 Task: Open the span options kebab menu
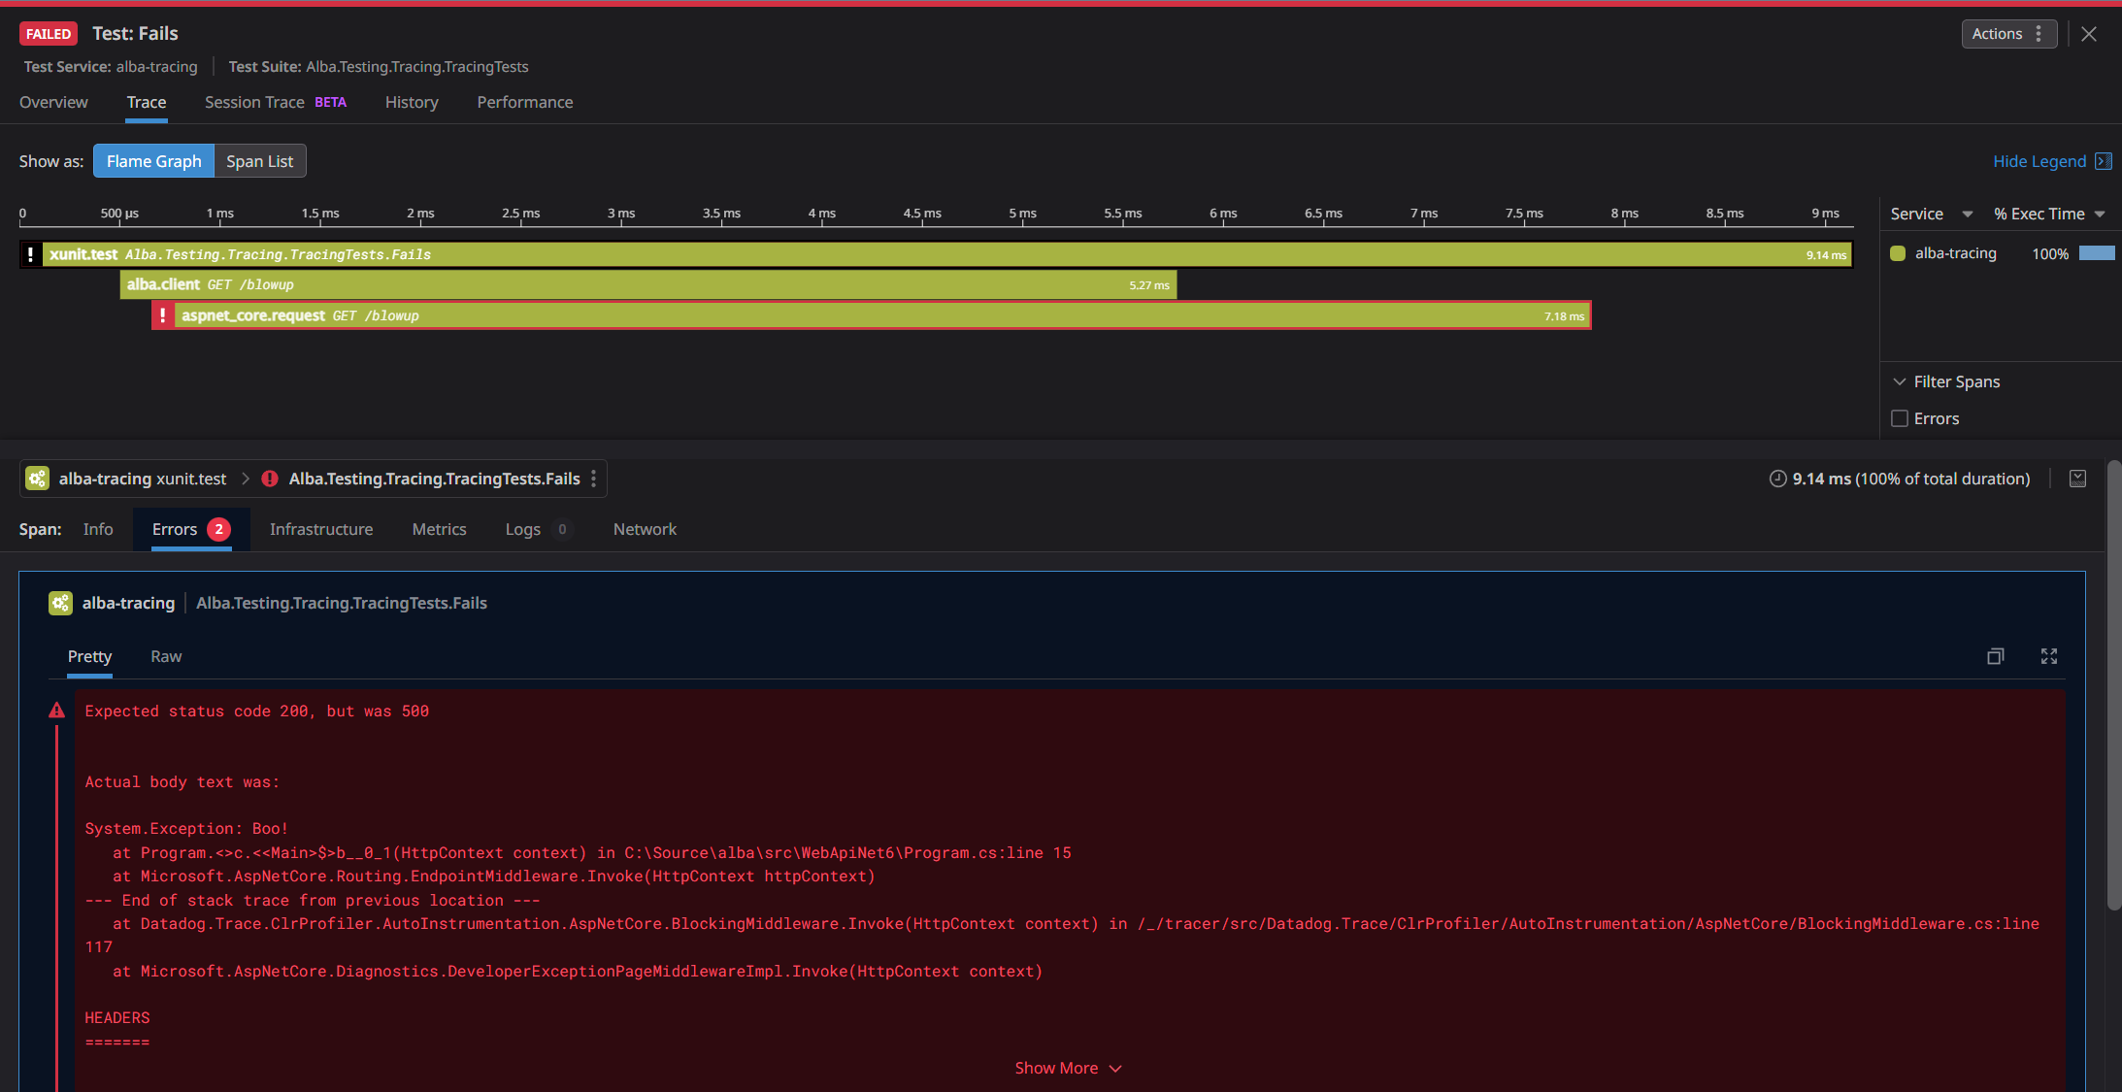(594, 479)
